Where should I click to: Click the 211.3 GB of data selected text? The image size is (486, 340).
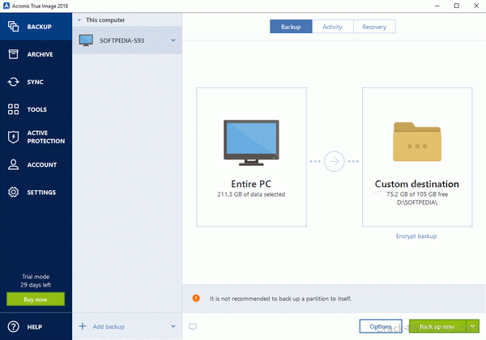pyautogui.click(x=251, y=194)
